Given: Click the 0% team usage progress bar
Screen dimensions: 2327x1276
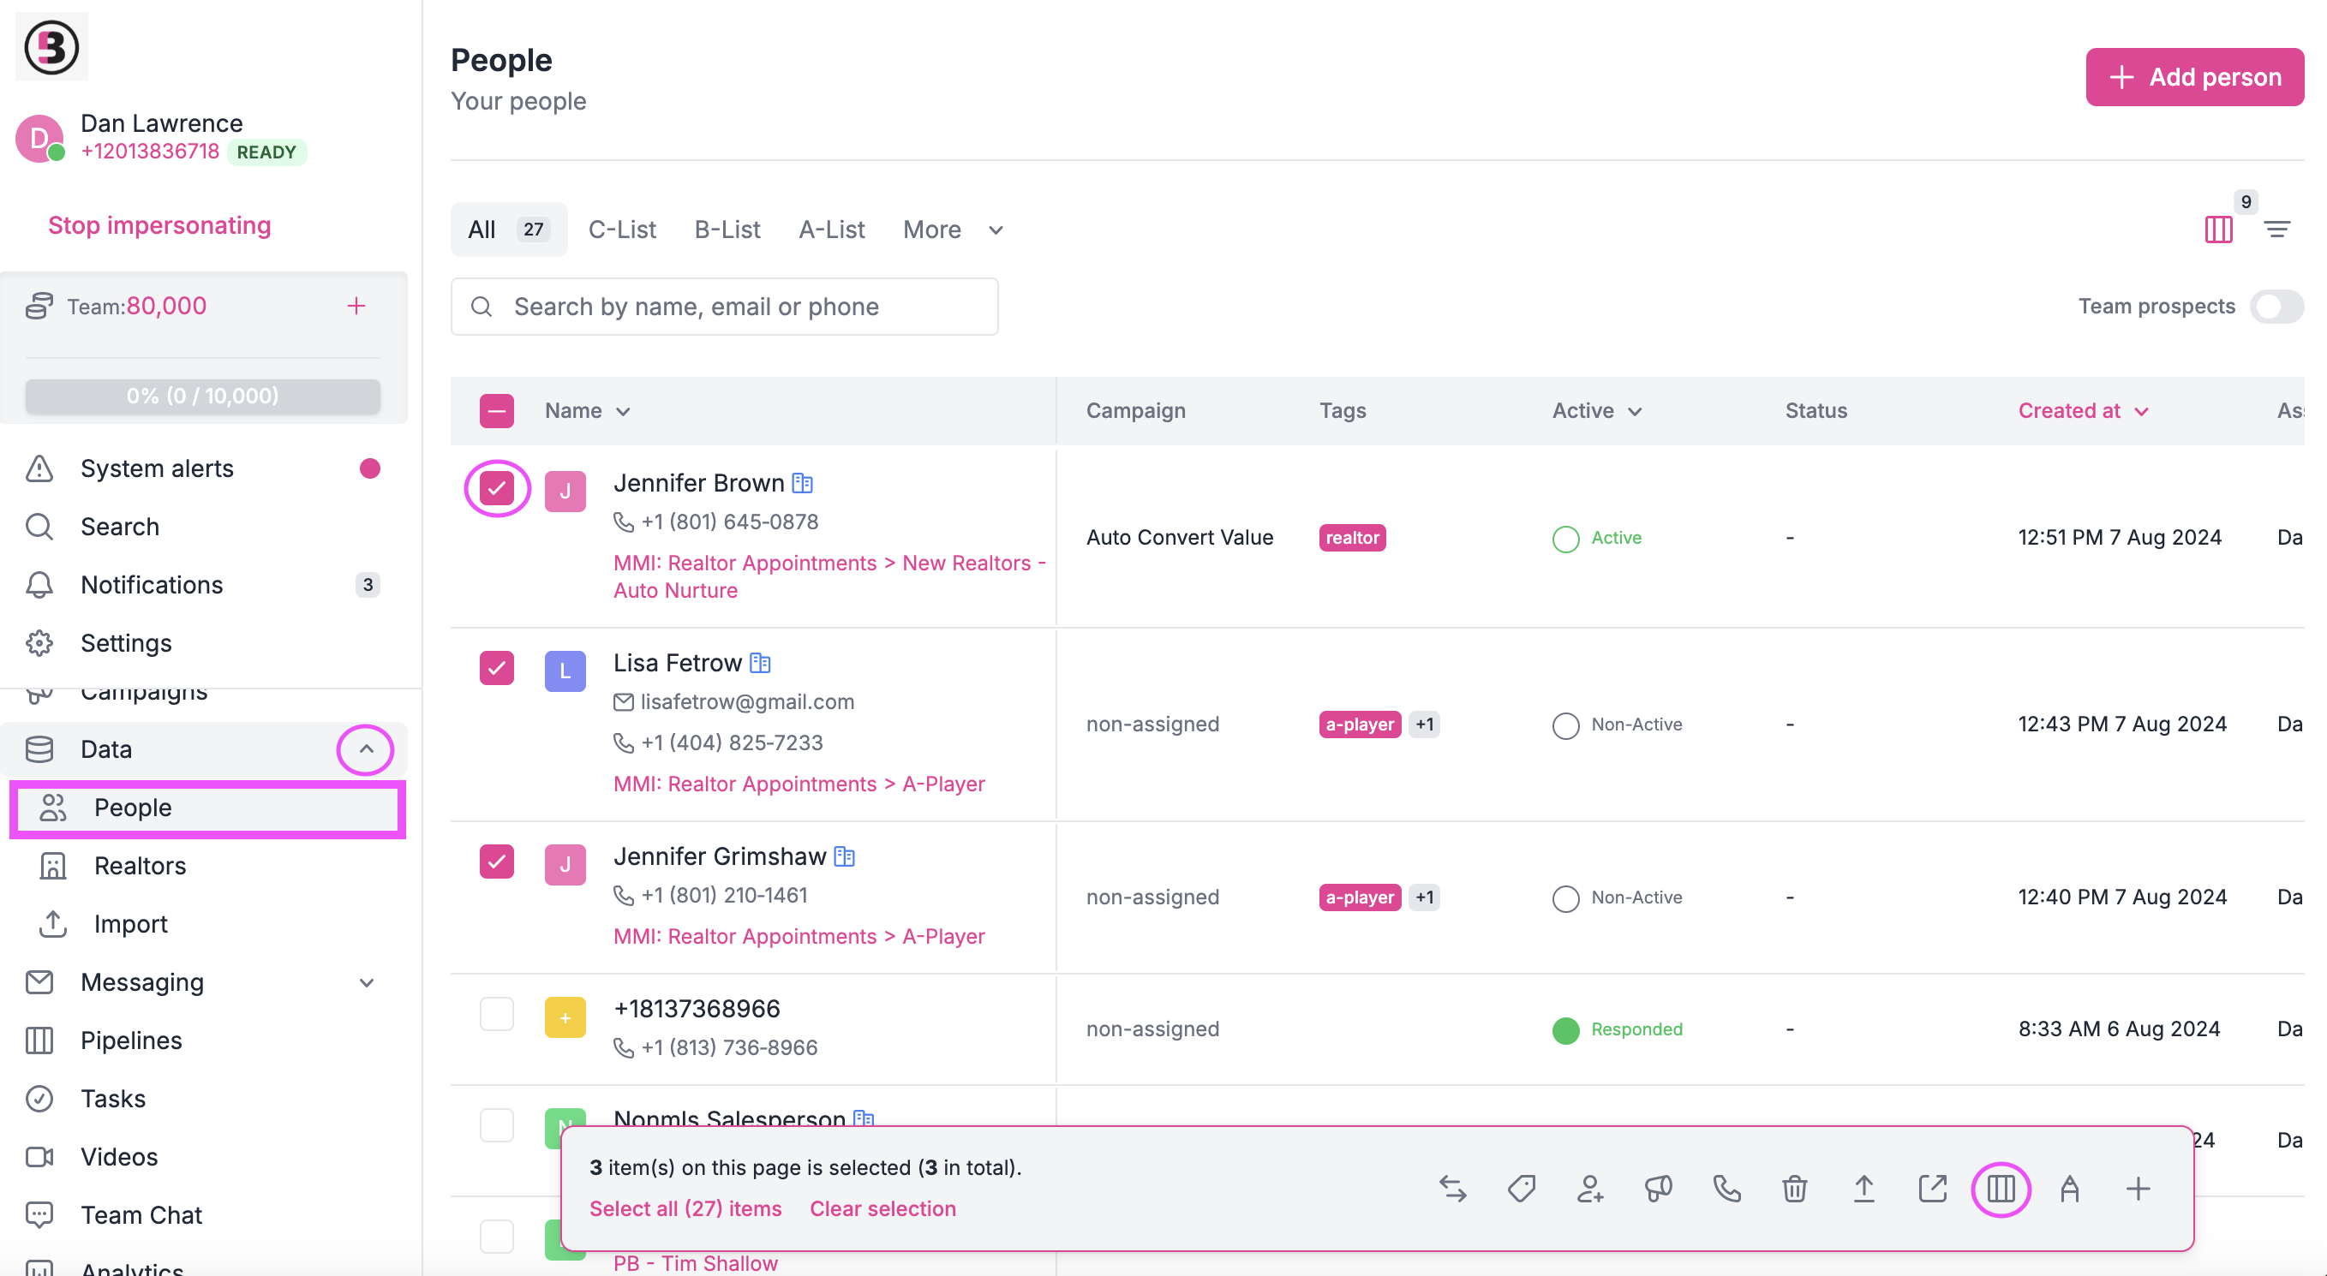Looking at the screenshot, I should click(201, 396).
